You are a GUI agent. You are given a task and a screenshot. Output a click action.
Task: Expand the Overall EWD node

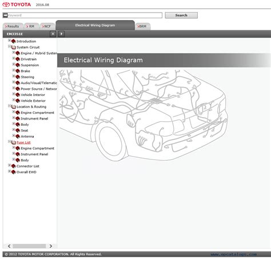coord(9,171)
